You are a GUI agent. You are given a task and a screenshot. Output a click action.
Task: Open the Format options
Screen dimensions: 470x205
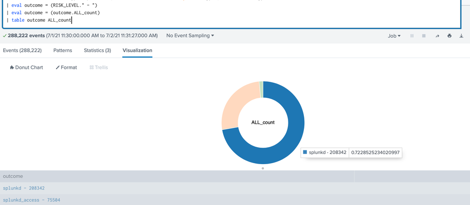[x=66, y=68]
